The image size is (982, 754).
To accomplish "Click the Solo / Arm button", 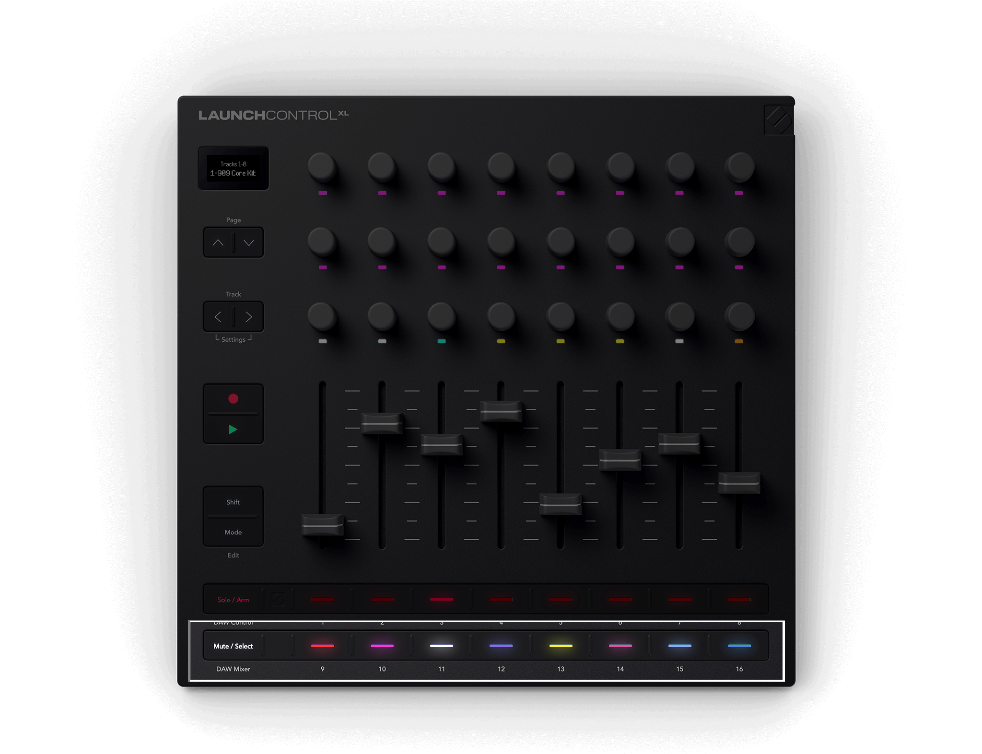I will 233,600.
